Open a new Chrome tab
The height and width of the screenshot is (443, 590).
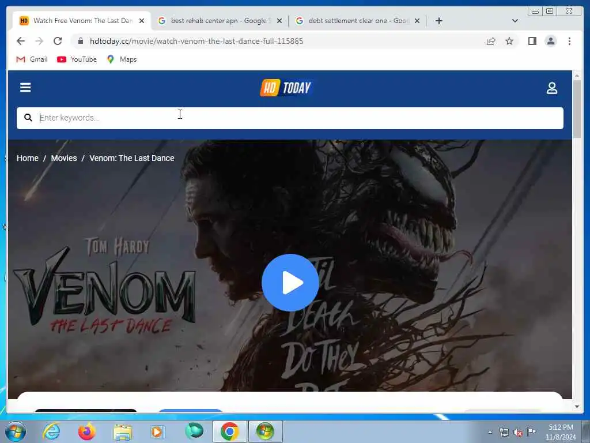pyautogui.click(x=438, y=21)
